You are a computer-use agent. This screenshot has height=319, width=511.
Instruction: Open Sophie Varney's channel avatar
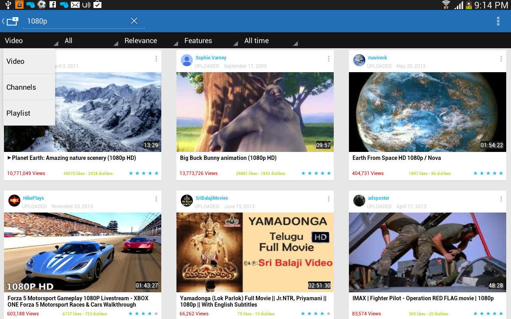(x=187, y=60)
